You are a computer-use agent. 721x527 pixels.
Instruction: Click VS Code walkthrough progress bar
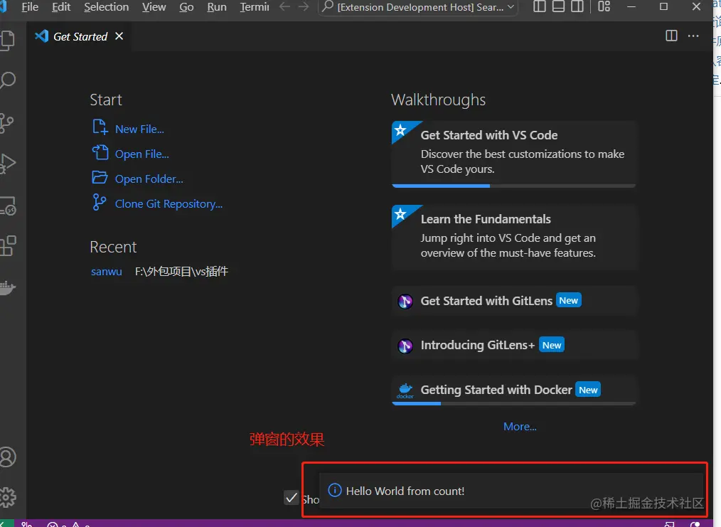(x=513, y=186)
